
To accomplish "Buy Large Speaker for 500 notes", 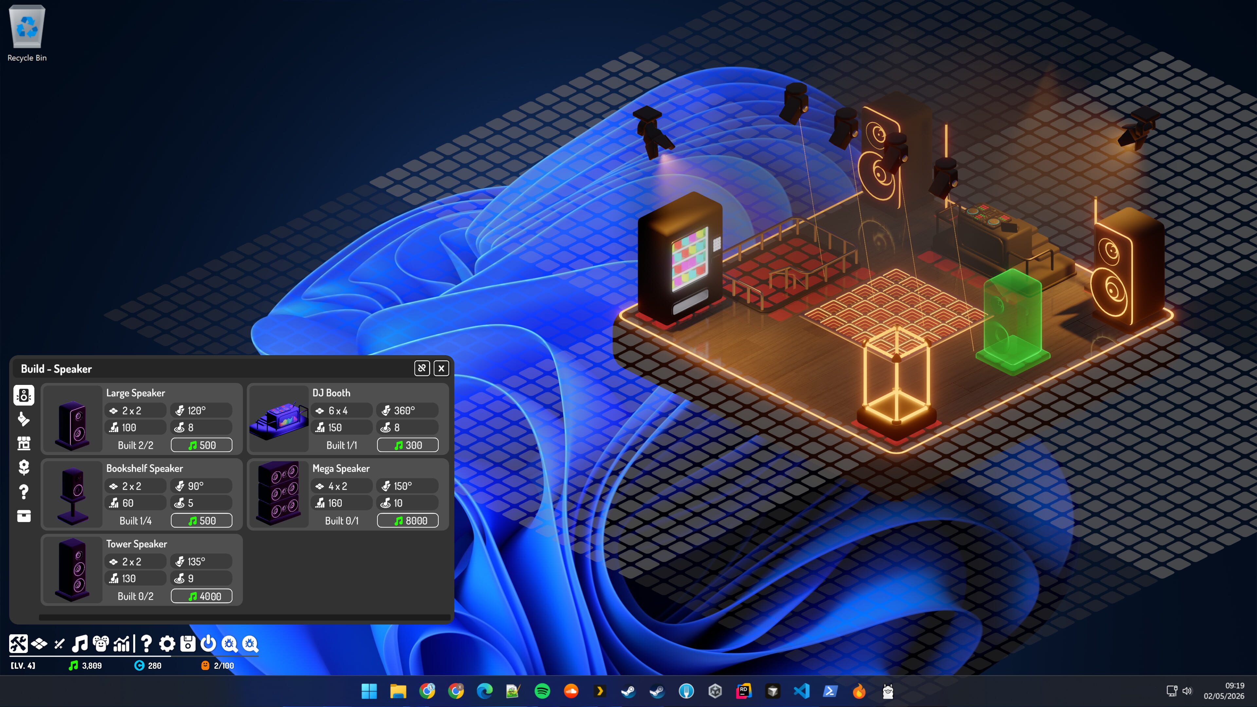I will point(202,445).
